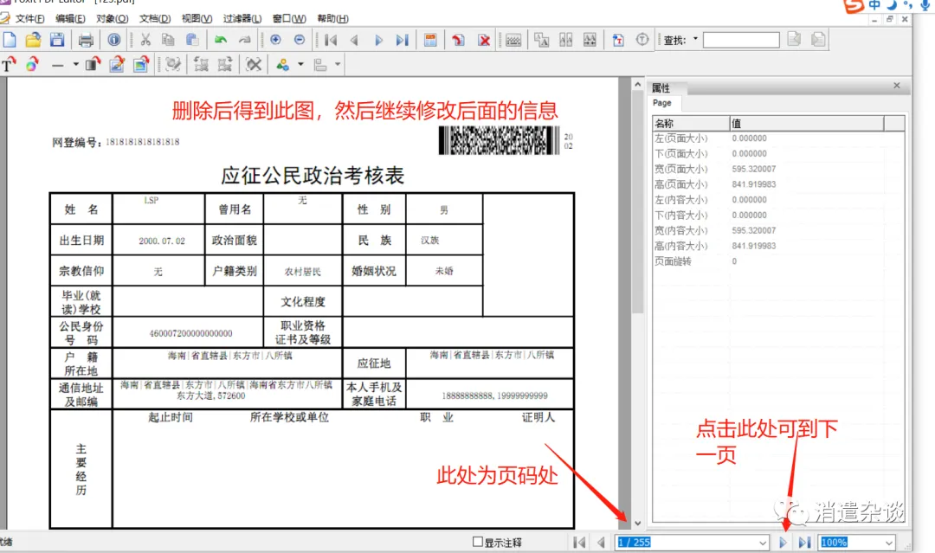The height and width of the screenshot is (553, 935).
Task: Open the 查找 options dropdown arrow
Action: pos(695,39)
